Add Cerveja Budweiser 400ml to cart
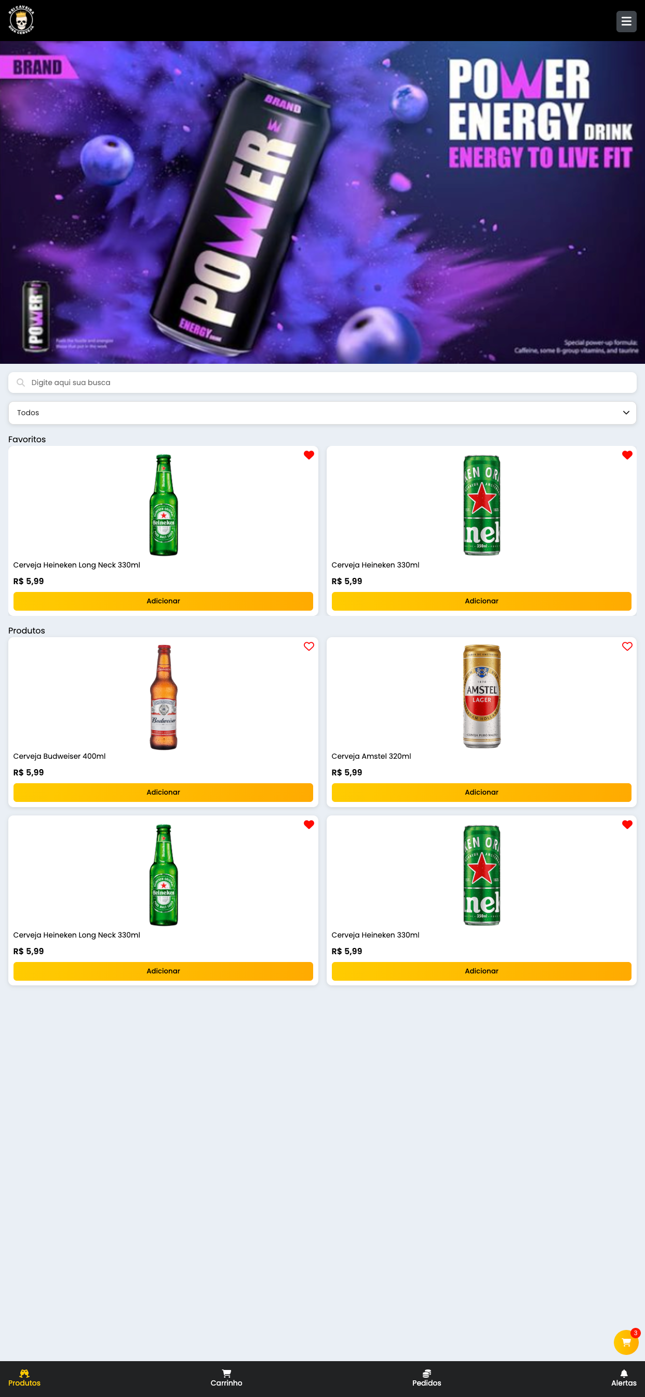The height and width of the screenshot is (1397, 645). coord(163,793)
